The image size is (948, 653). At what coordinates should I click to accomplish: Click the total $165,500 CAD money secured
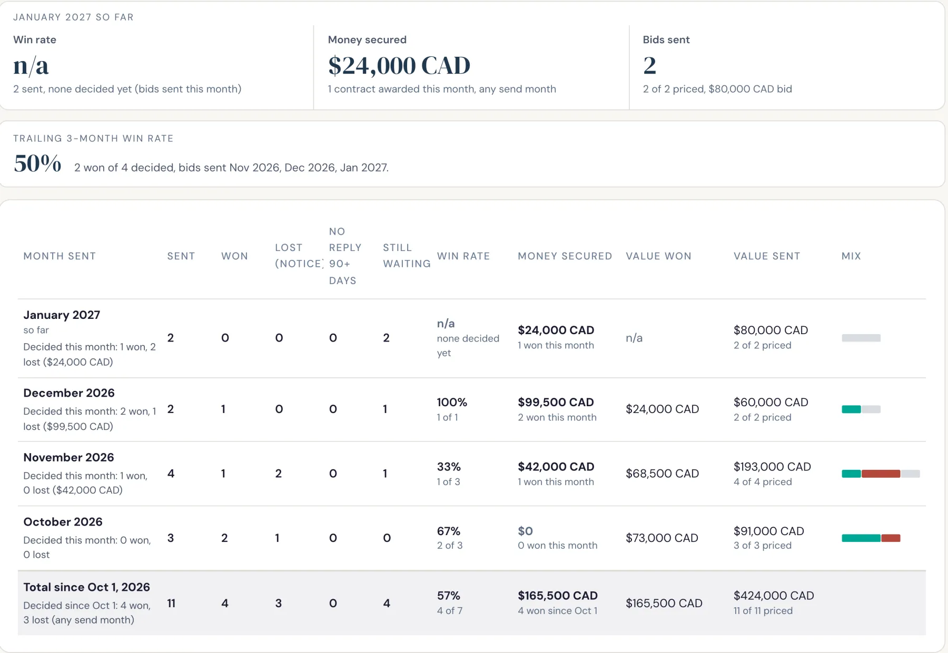tap(557, 596)
